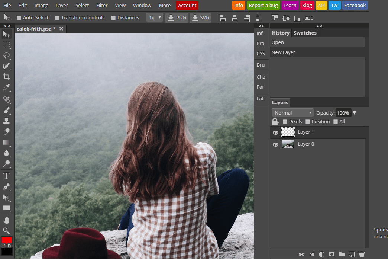Add a layer mask
388x259 pixels.
pos(331,254)
